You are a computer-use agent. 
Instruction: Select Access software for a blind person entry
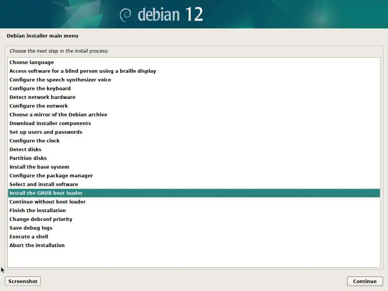coord(194,71)
